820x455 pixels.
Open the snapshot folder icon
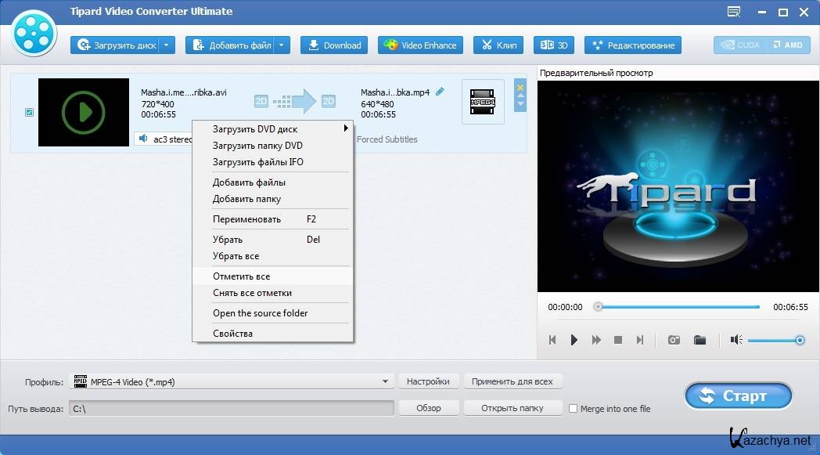click(700, 340)
